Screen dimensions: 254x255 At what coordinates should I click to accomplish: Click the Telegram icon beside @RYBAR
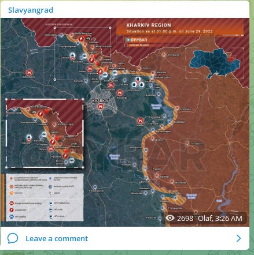(x=128, y=40)
